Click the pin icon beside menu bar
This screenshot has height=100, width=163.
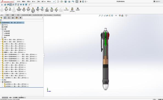coord(54,1)
